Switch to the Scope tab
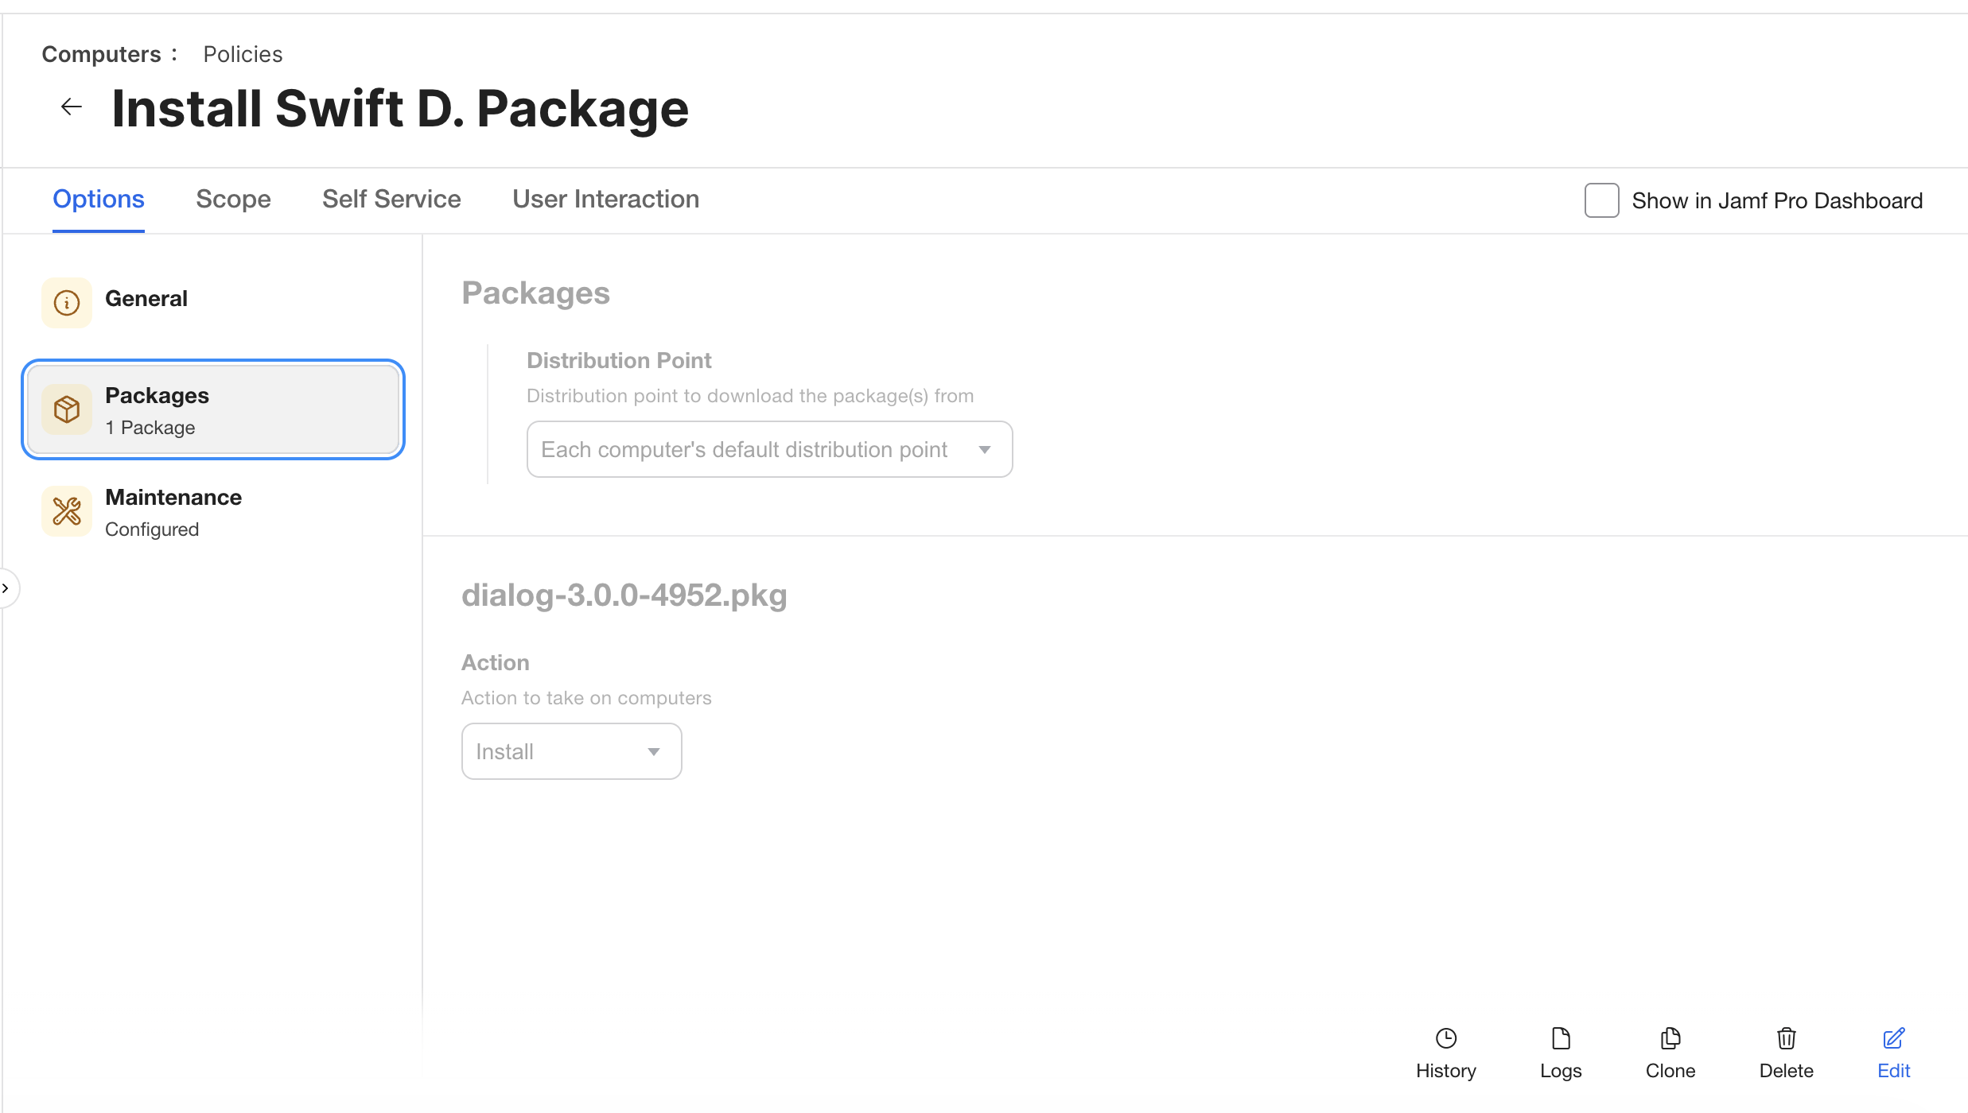The image size is (1968, 1113). pyautogui.click(x=233, y=199)
